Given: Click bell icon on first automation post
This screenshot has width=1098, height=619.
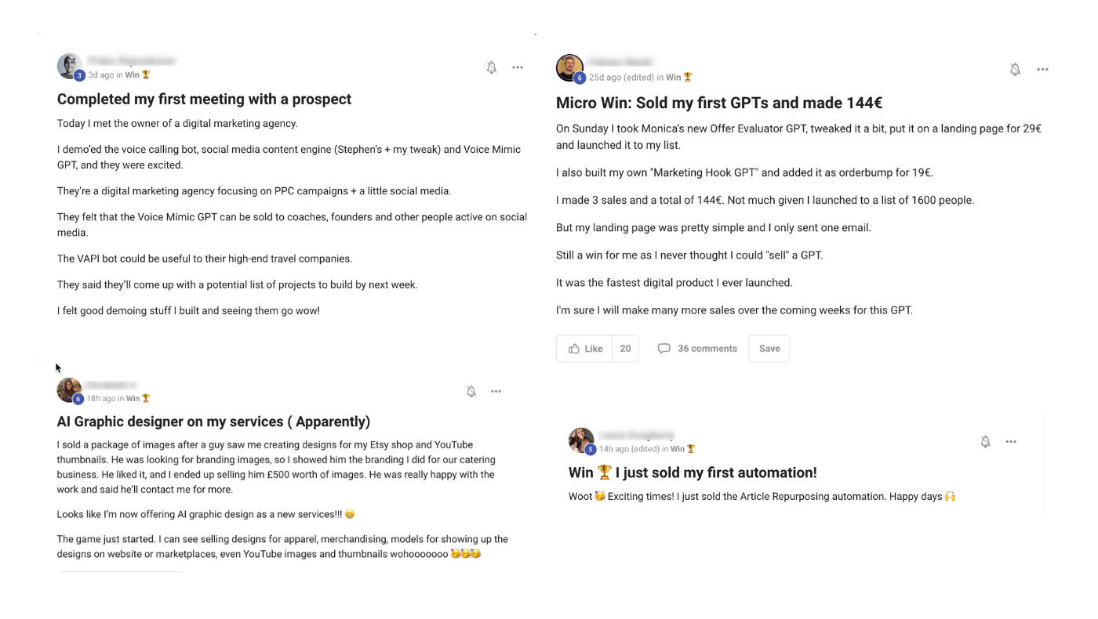Looking at the screenshot, I should pyautogui.click(x=986, y=442).
